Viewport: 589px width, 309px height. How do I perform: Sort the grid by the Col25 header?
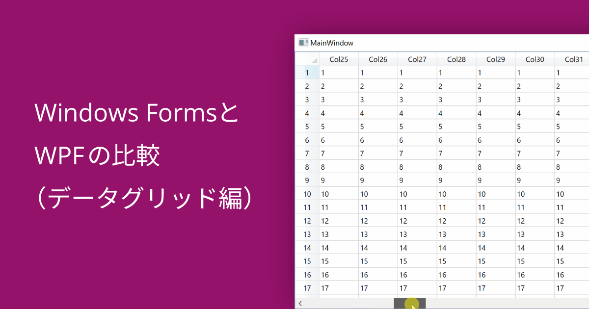click(x=339, y=59)
